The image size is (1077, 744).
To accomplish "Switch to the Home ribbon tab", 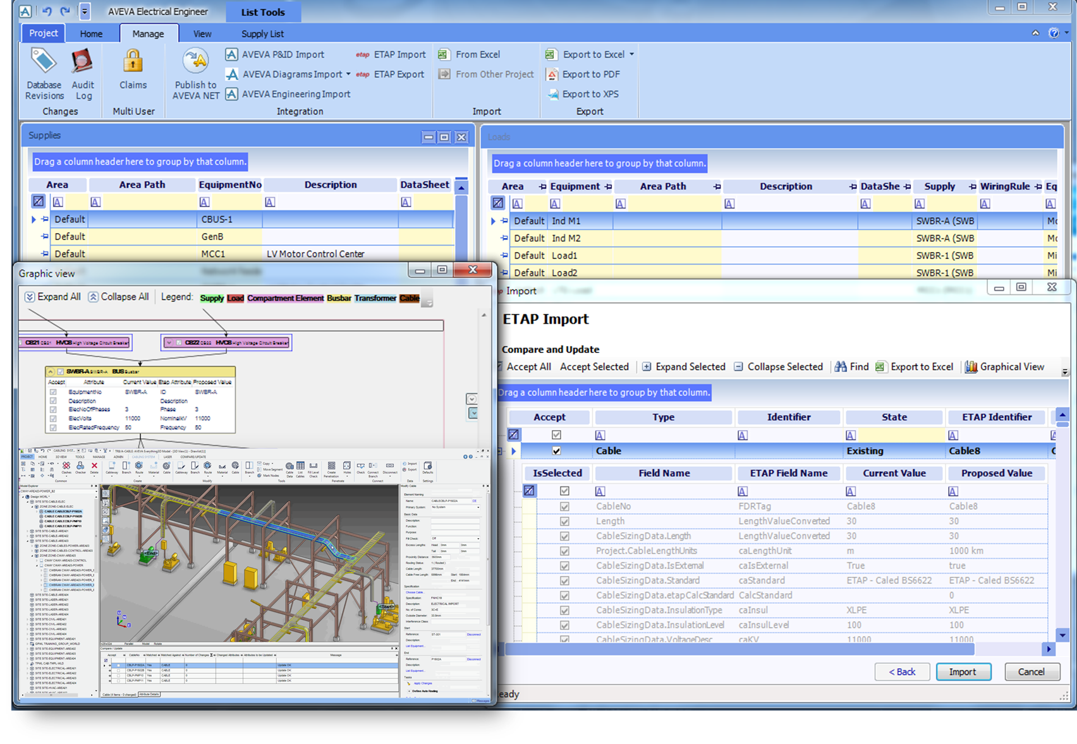I will (x=91, y=34).
